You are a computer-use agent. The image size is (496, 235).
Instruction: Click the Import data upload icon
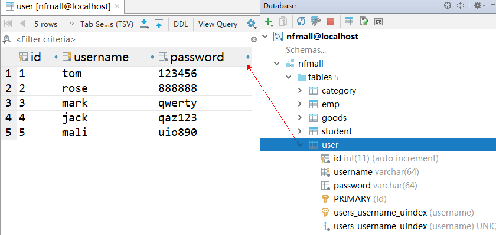coord(159,24)
